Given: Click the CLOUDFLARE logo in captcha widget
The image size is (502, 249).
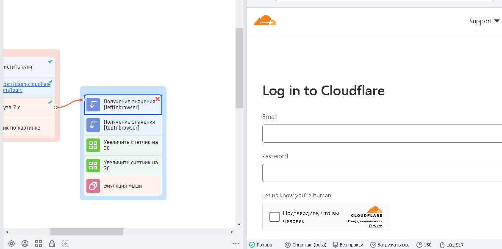Looking at the screenshot, I should point(367,212).
